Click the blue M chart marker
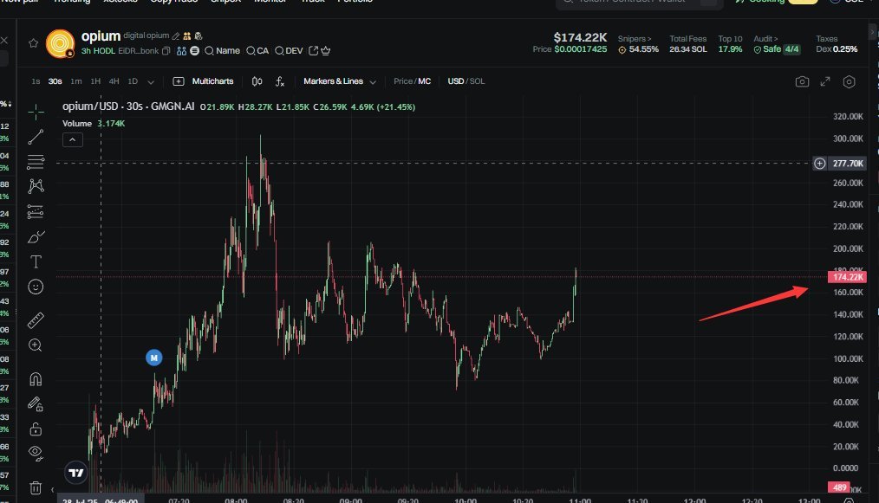Screen dimensions: 879x503 pyautogui.click(x=154, y=358)
